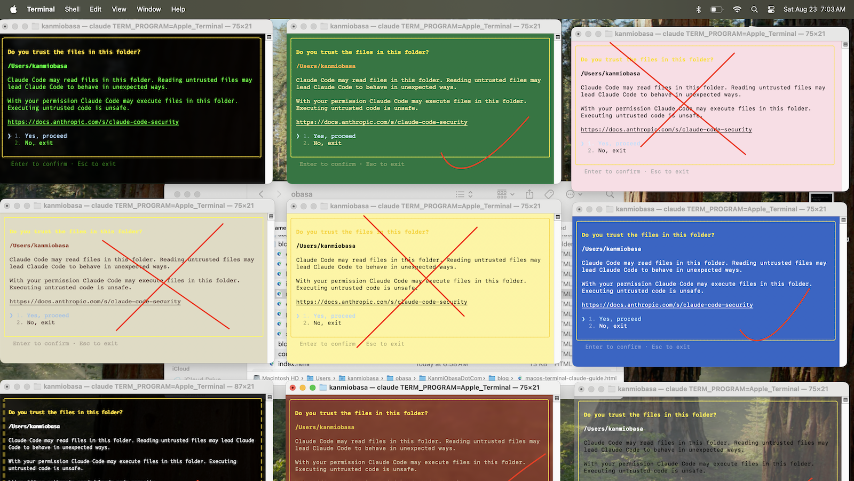Open the Window menu
854x481 pixels.
(149, 9)
